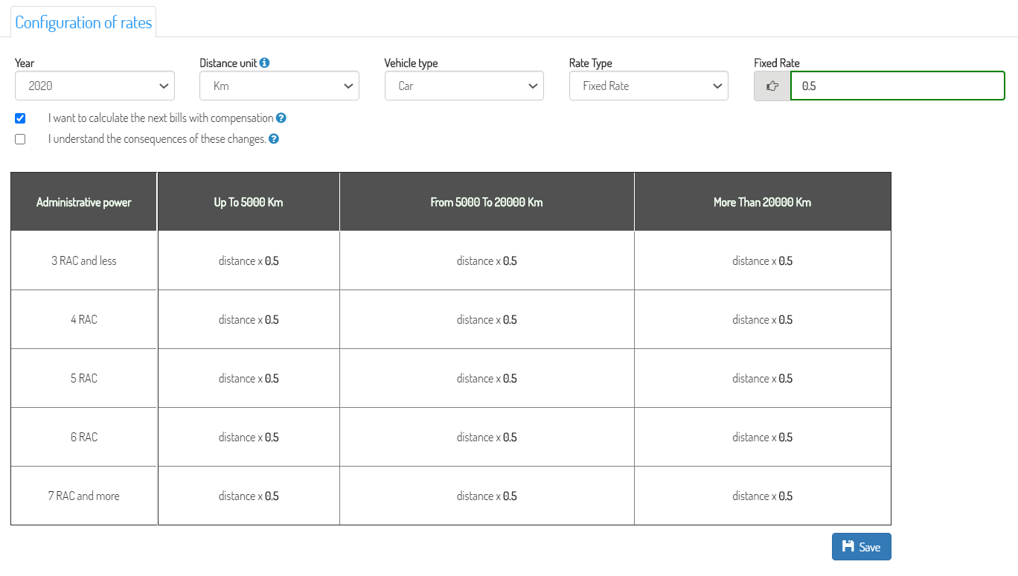Click the info icon beside Distance unit
Image resolution: width=1018 pixels, height=576 pixels.
click(x=265, y=63)
